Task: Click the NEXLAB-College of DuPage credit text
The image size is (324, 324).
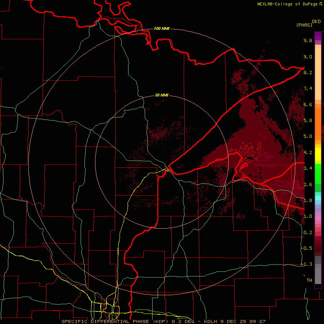Action: coord(290,4)
